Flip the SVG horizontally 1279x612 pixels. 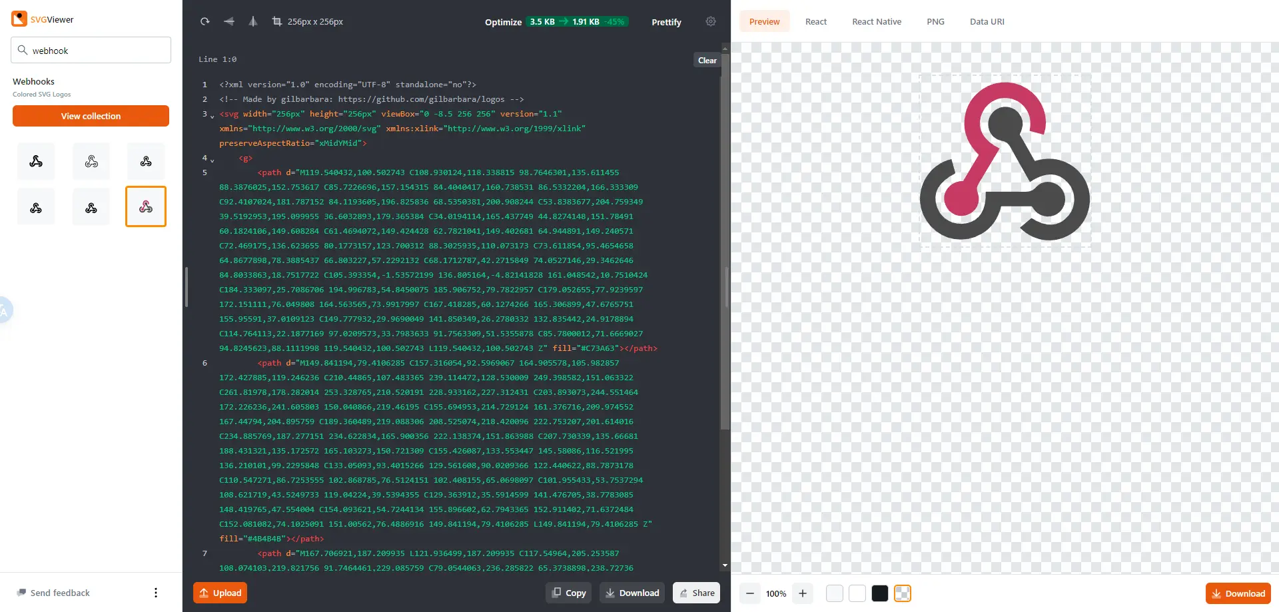tap(229, 21)
